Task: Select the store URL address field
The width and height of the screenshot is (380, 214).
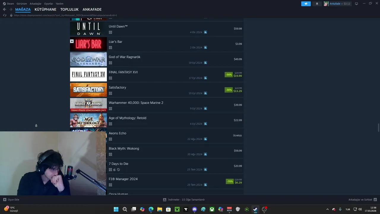Action: coord(65,15)
